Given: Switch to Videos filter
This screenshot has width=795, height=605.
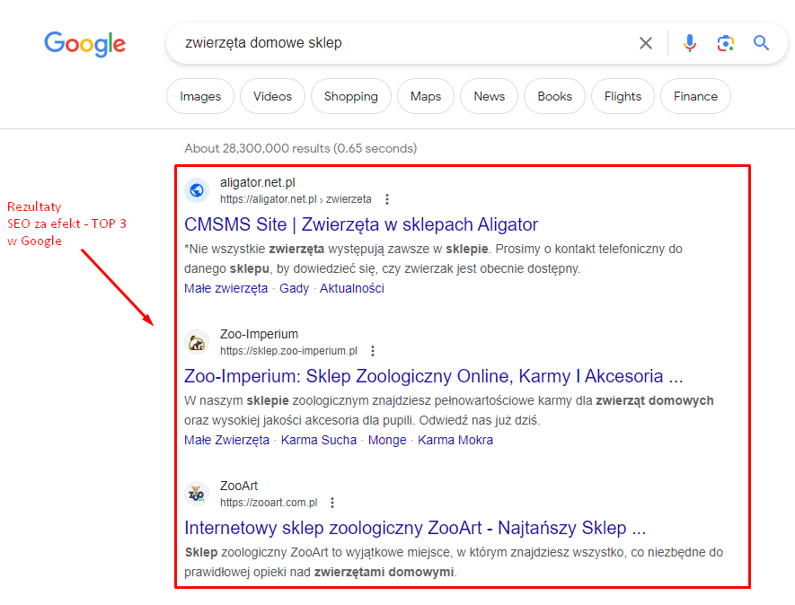Looking at the screenshot, I should 272,96.
